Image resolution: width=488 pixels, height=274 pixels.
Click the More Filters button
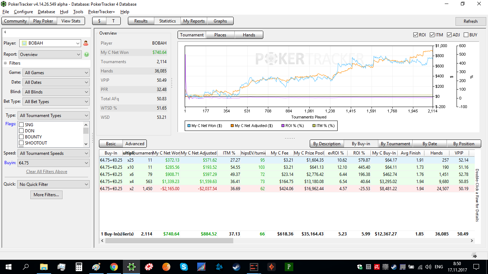47,195
